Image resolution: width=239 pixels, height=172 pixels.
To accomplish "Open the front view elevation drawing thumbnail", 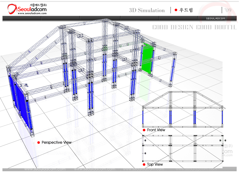I will [x=183, y=110].
